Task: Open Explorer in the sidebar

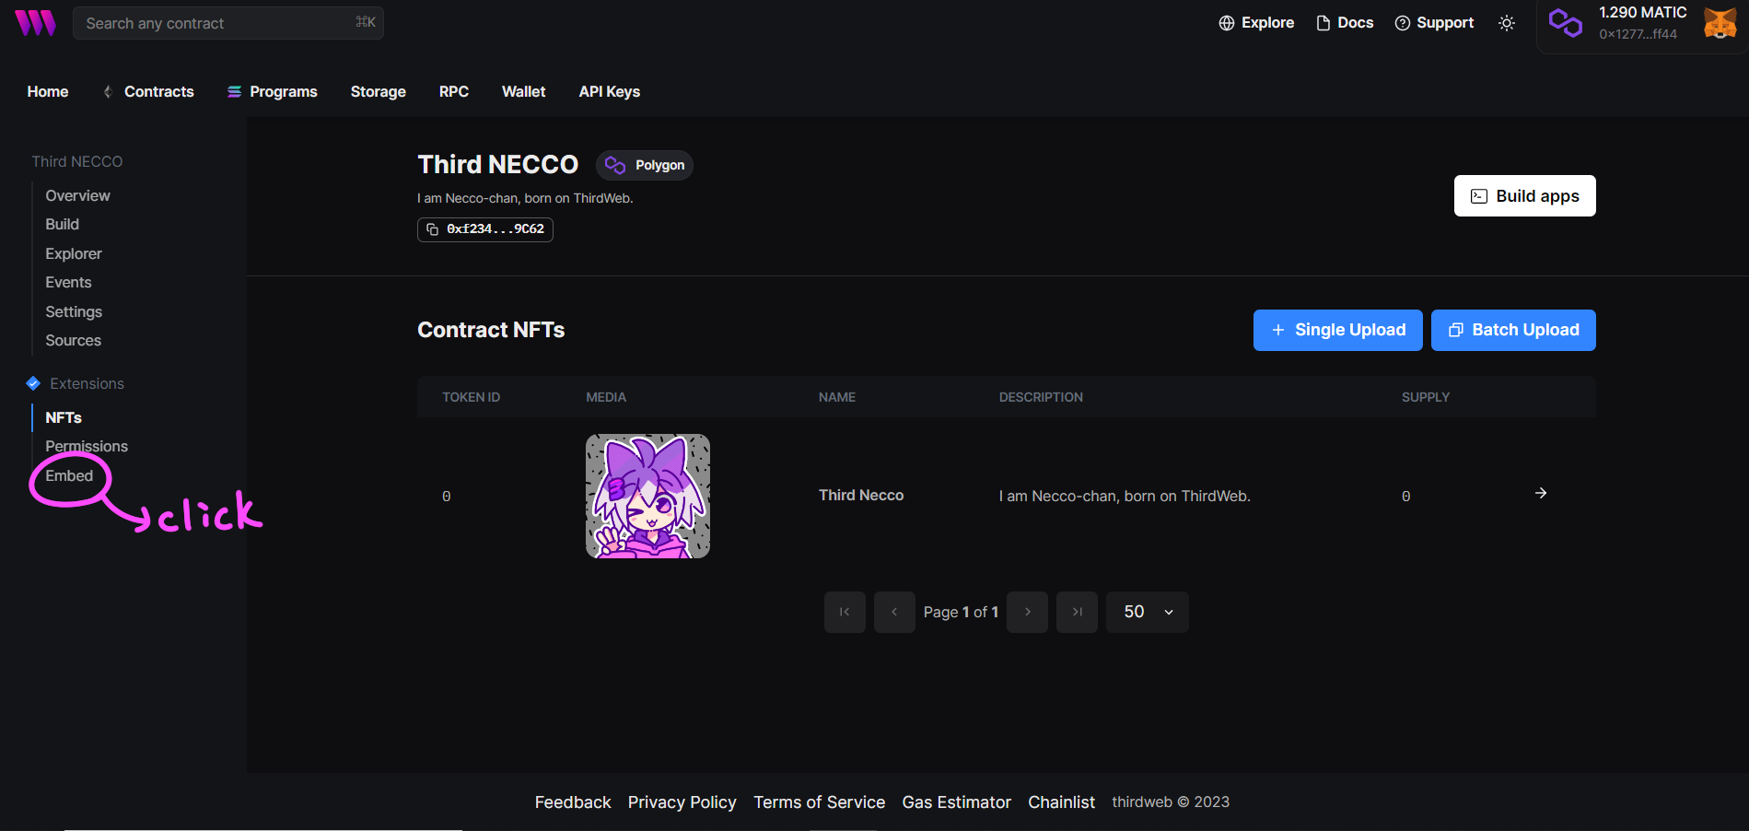Action: (74, 254)
